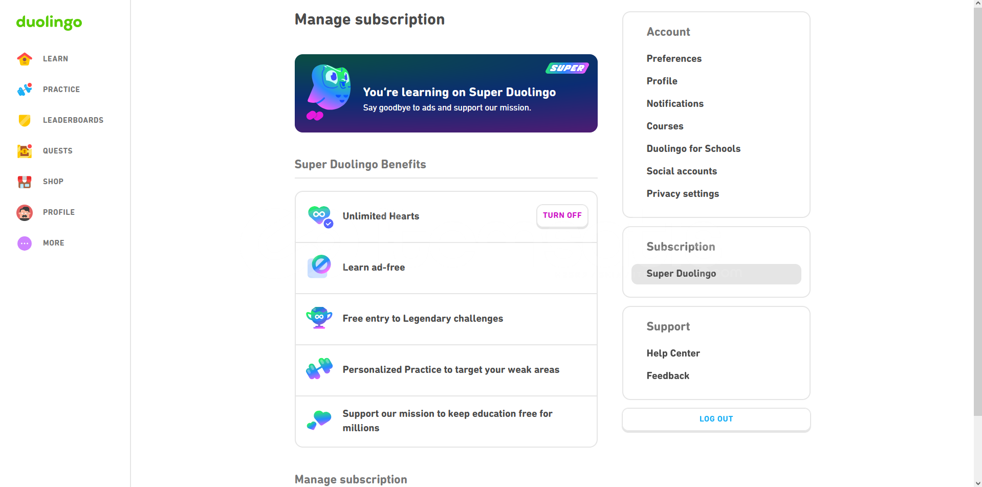The image size is (982, 487).
Task: Log out of the account
Action: (716, 419)
